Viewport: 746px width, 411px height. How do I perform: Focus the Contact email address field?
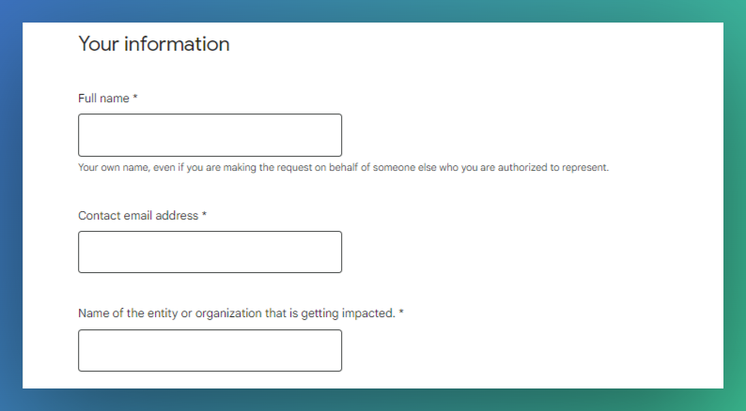210,251
